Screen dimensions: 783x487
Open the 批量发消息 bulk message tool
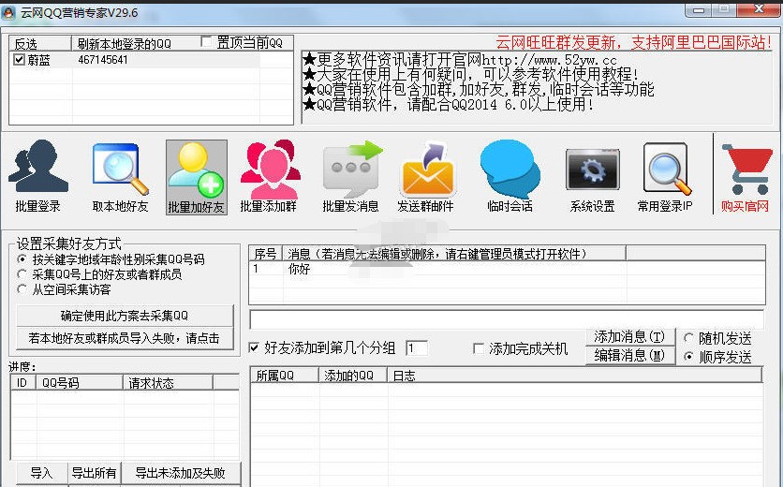351,176
